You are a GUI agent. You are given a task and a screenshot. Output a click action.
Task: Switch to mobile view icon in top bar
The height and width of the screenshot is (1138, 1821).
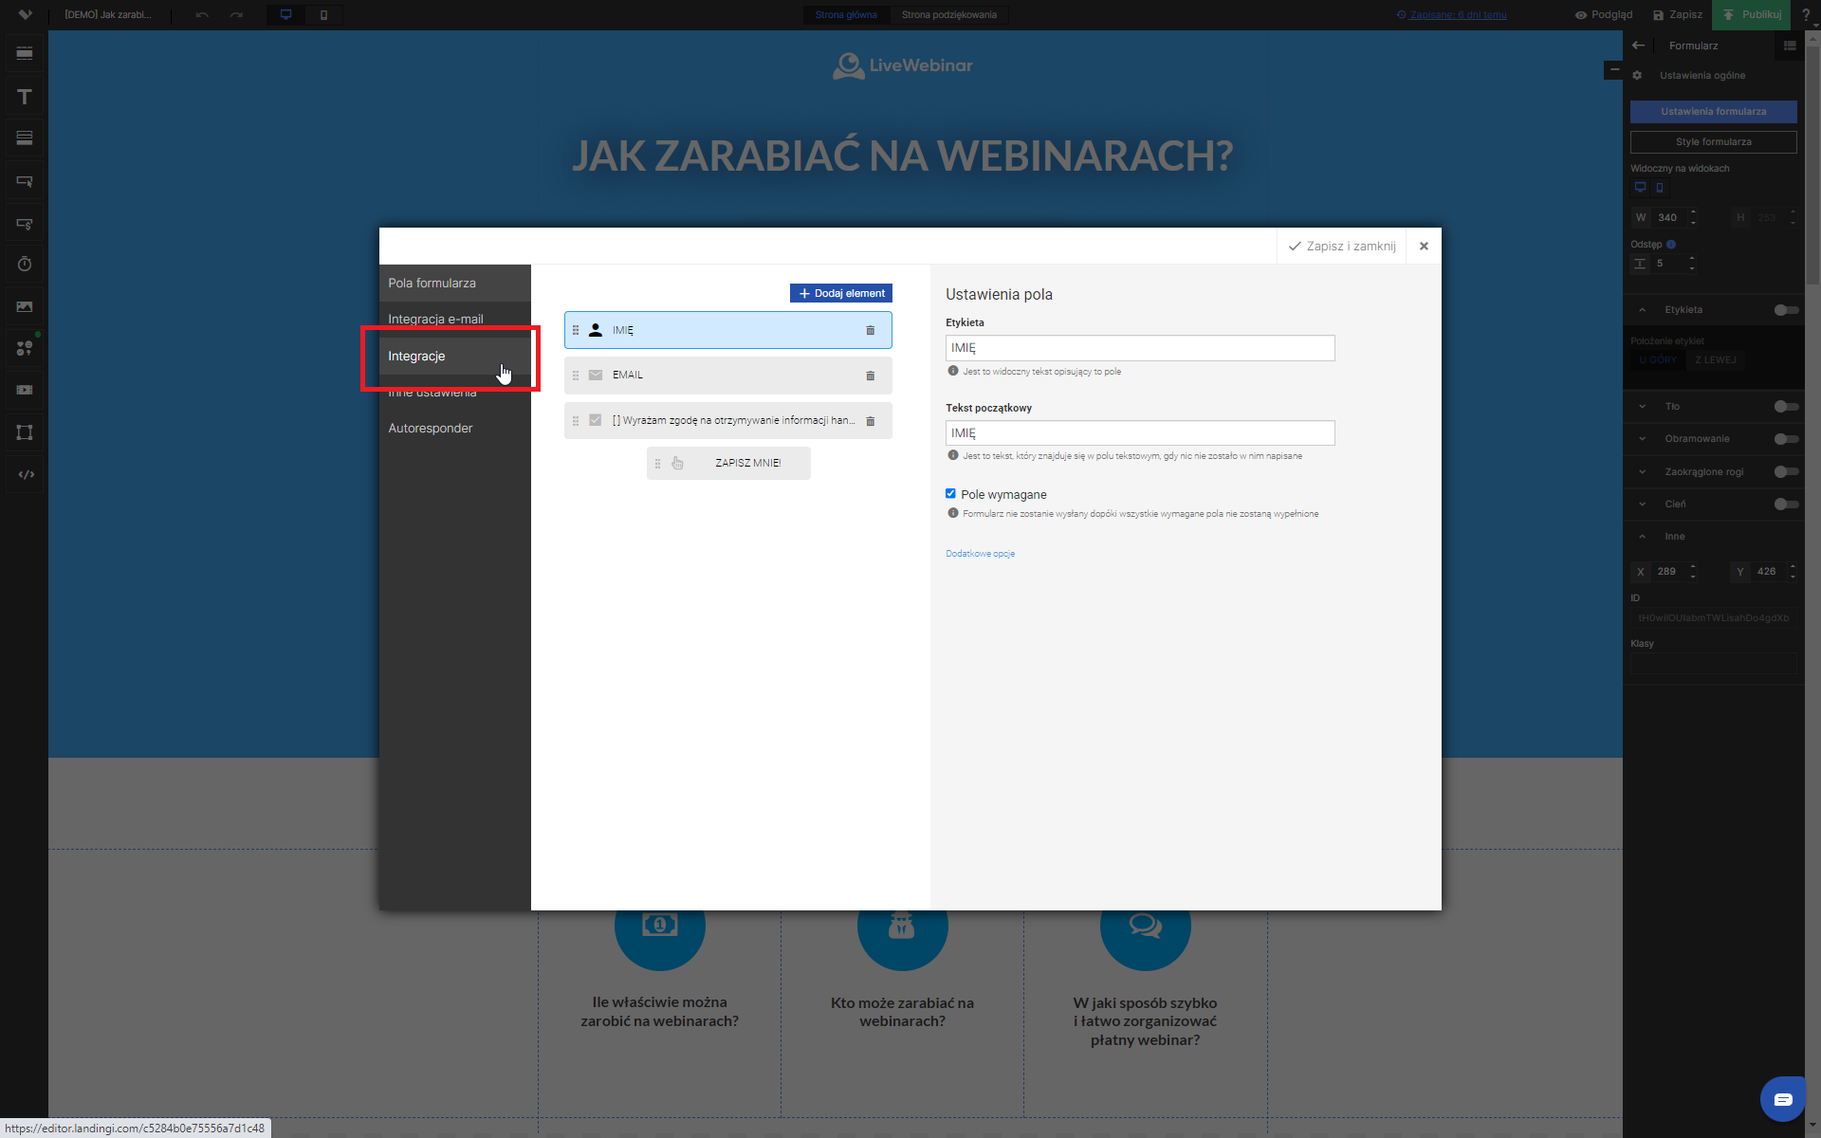(x=323, y=15)
